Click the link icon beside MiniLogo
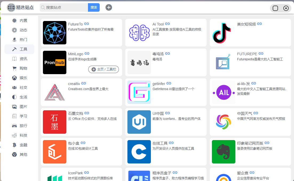The width and height of the screenshot is (294, 181). (87, 53)
